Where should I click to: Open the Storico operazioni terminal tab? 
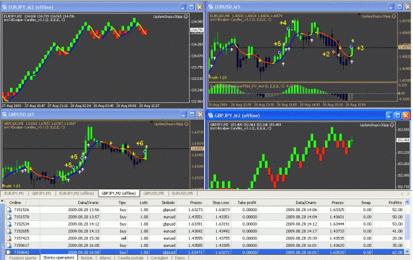(x=59, y=257)
